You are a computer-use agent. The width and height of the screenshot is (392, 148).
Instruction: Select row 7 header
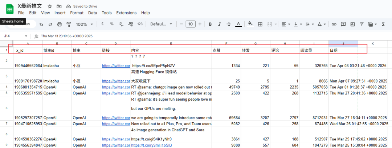7,124
